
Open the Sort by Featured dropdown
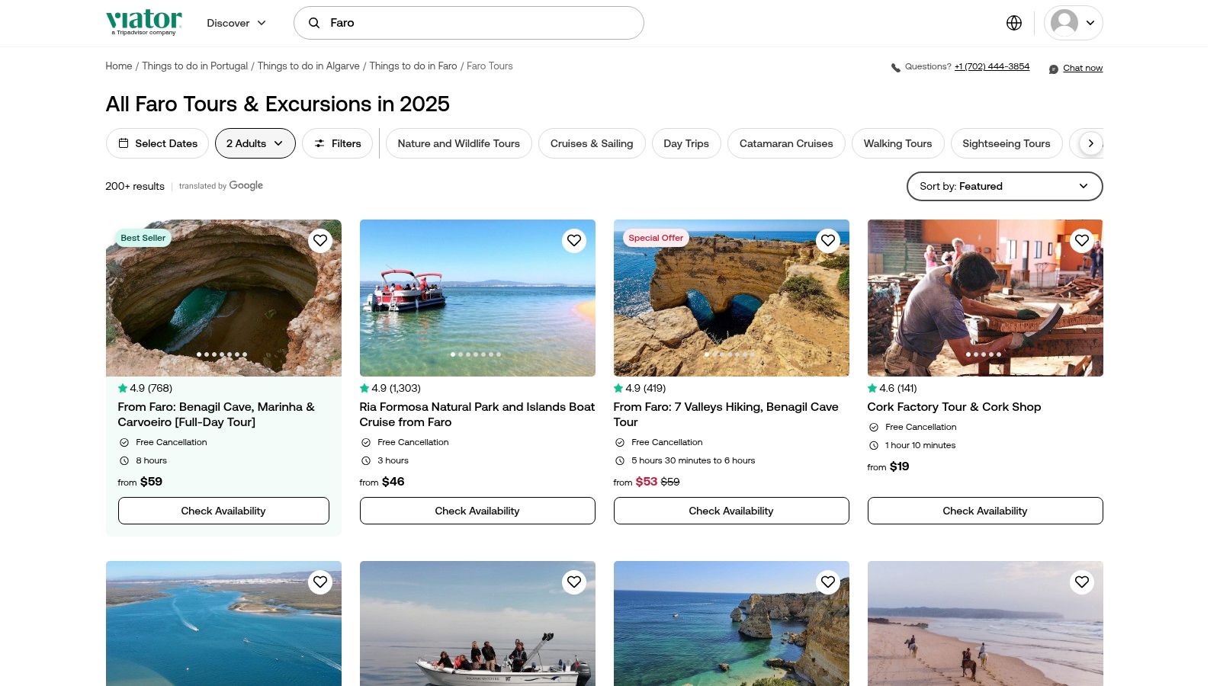(1004, 186)
